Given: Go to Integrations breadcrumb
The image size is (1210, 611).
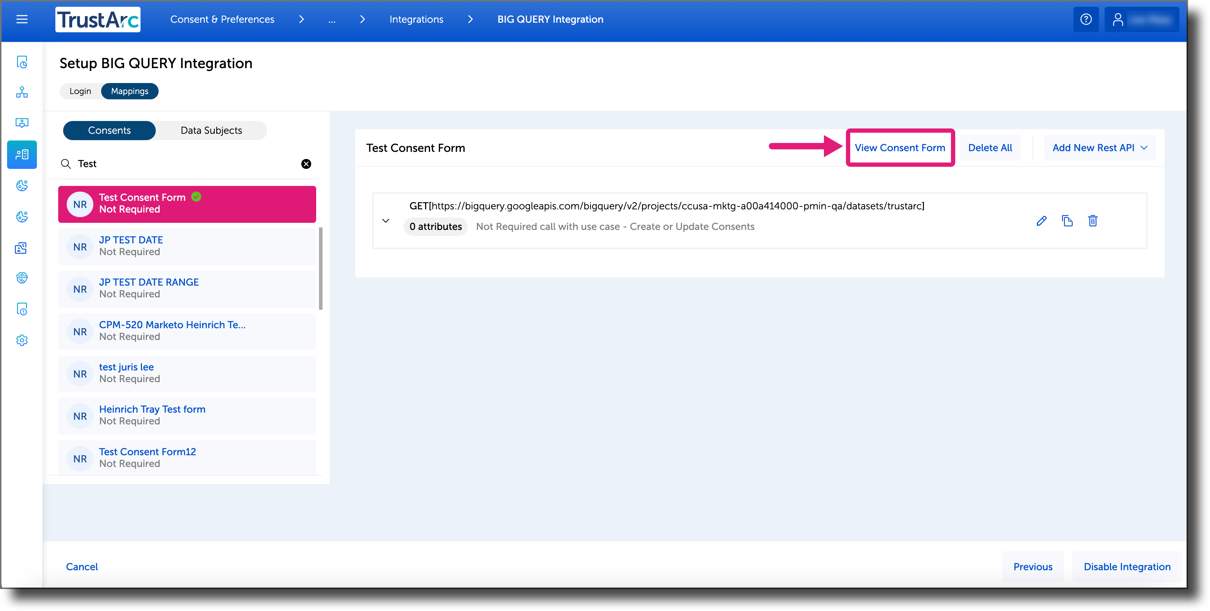Looking at the screenshot, I should 416,19.
